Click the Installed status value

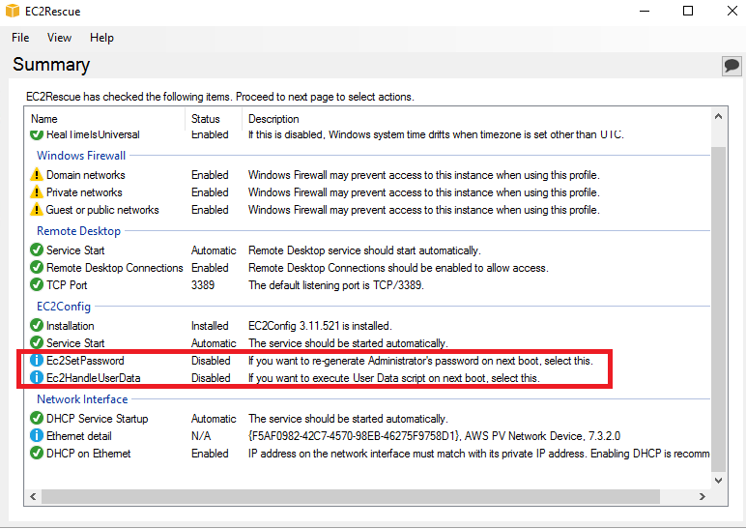click(210, 326)
